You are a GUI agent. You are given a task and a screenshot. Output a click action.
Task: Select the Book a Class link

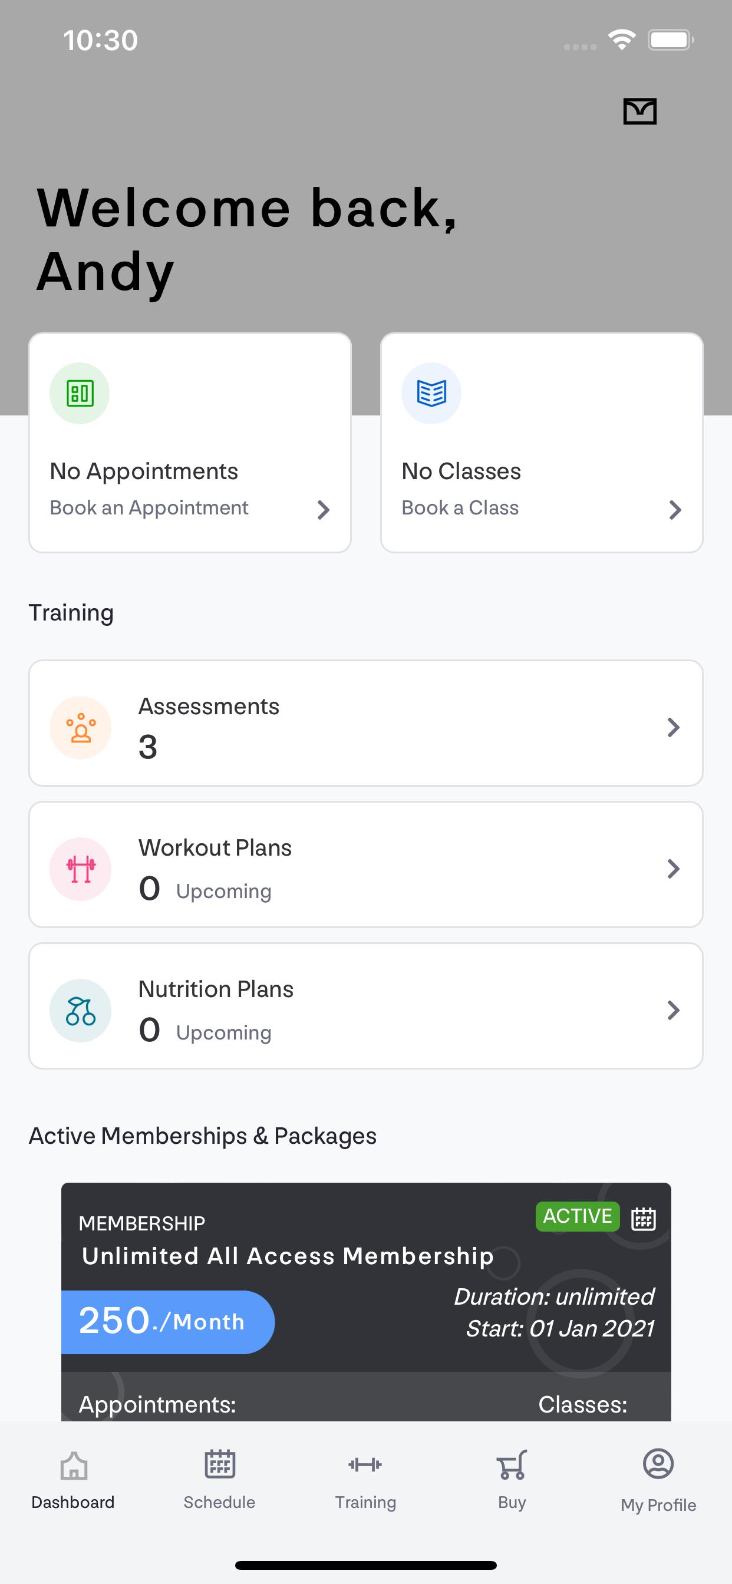(x=460, y=508)
